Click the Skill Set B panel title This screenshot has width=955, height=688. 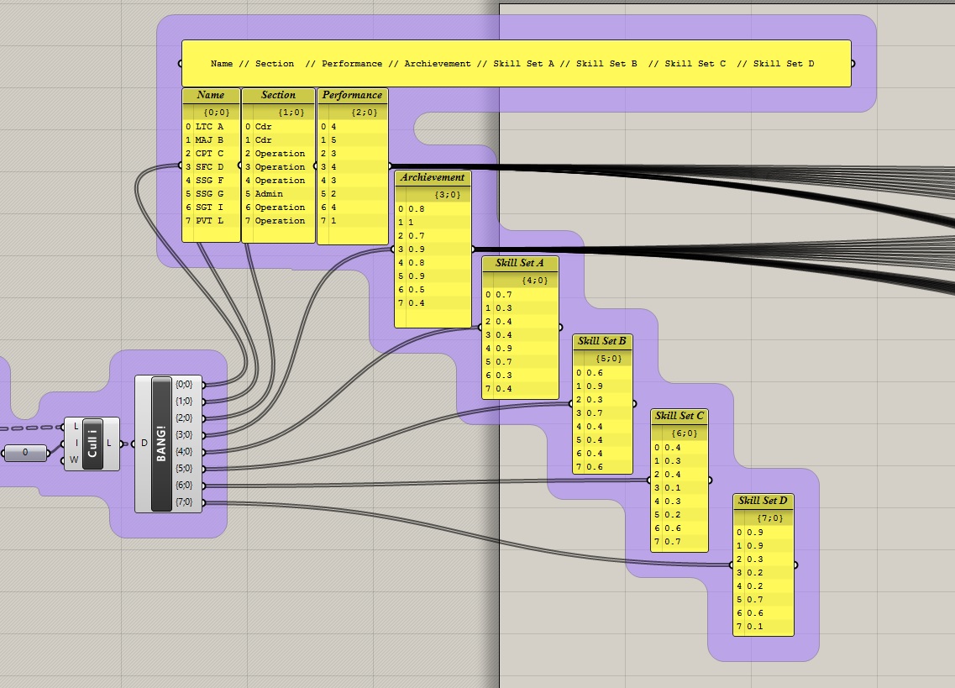coord(601,341)
